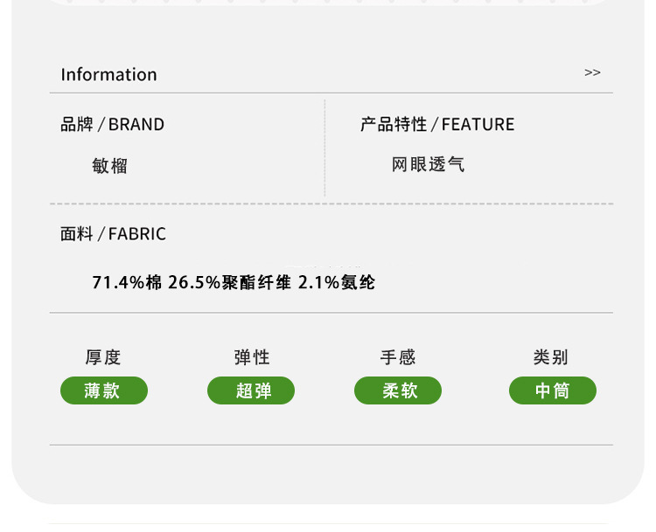The width and height of the screenshot is (656, 532).
Task: Click the 2.1%氨纶 spandex text
Action: coord(337,282)
